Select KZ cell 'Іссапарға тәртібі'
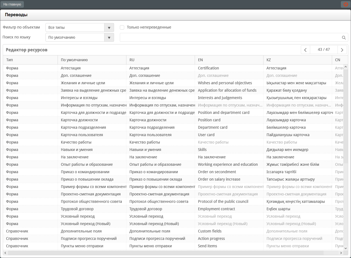This screenshot has width=351, height=258. [298, 172]
